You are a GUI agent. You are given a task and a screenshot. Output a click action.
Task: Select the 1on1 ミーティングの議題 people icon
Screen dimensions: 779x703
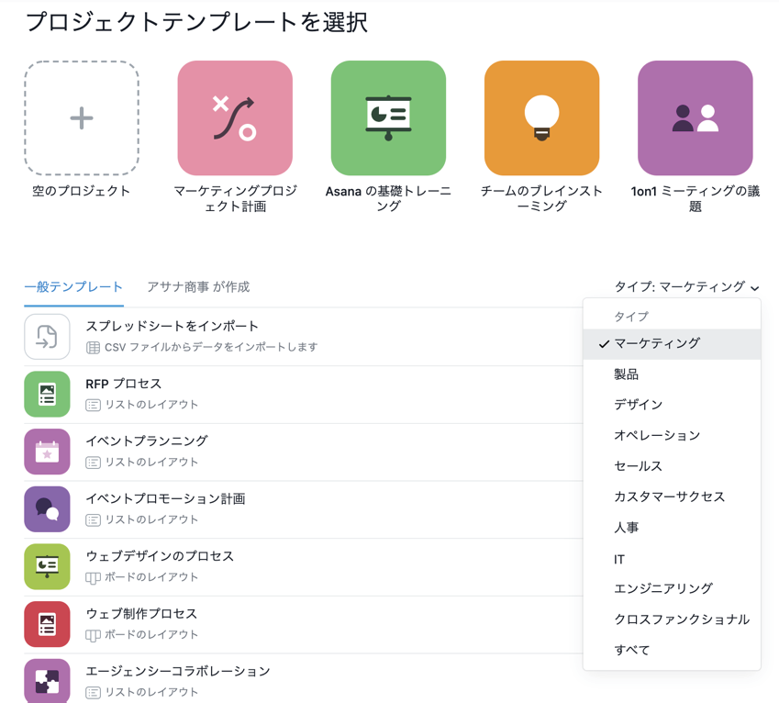(x=695, y=117)
